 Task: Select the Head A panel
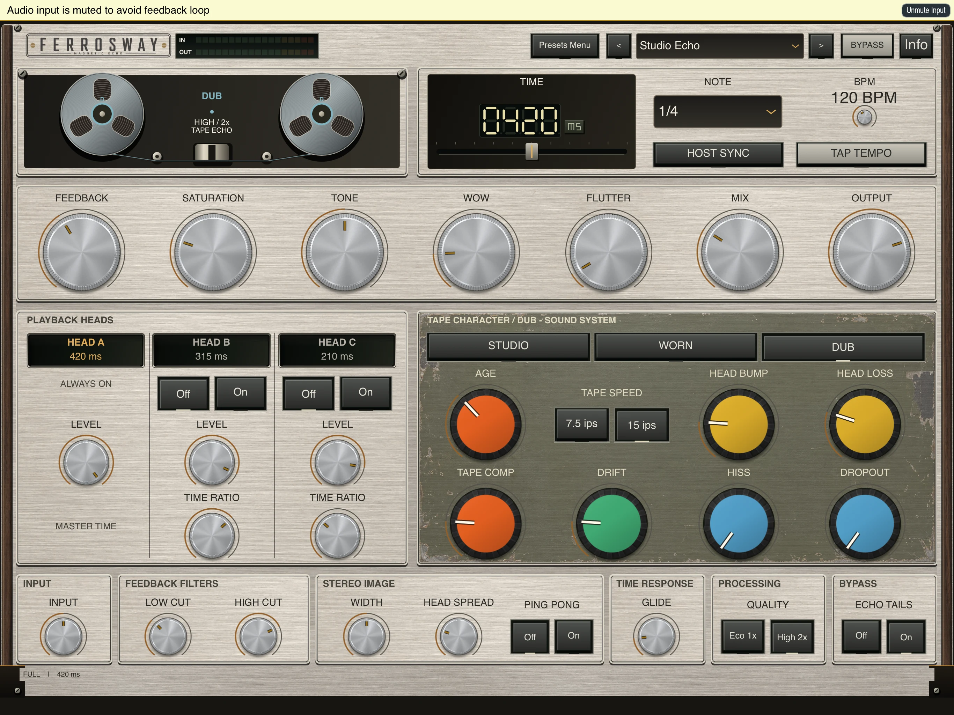point(86,350)
